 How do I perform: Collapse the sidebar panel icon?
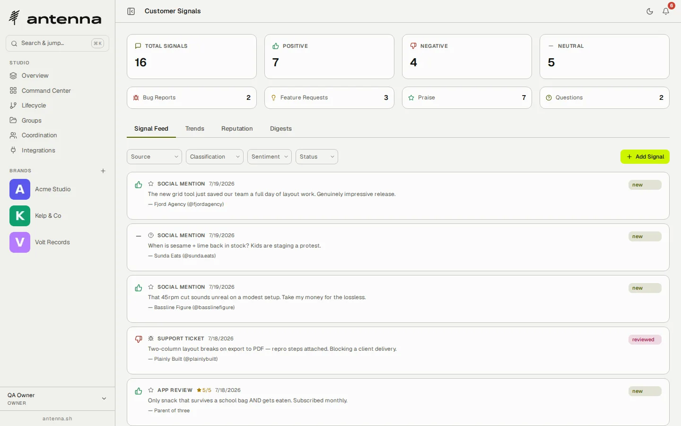coord(131,11)
